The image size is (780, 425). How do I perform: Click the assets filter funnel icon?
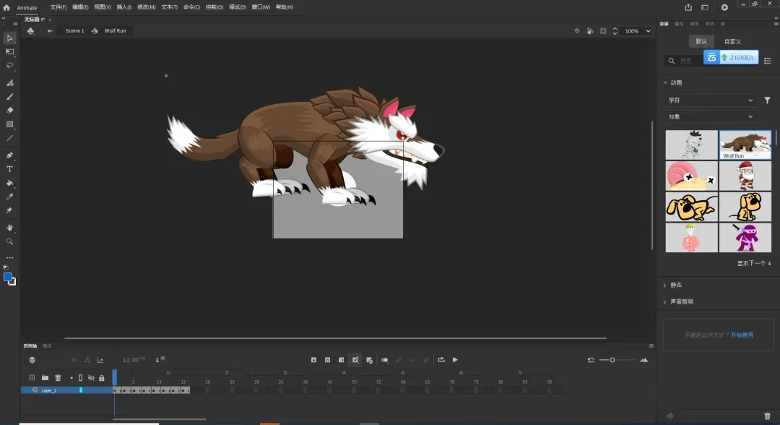pos(767,100)
